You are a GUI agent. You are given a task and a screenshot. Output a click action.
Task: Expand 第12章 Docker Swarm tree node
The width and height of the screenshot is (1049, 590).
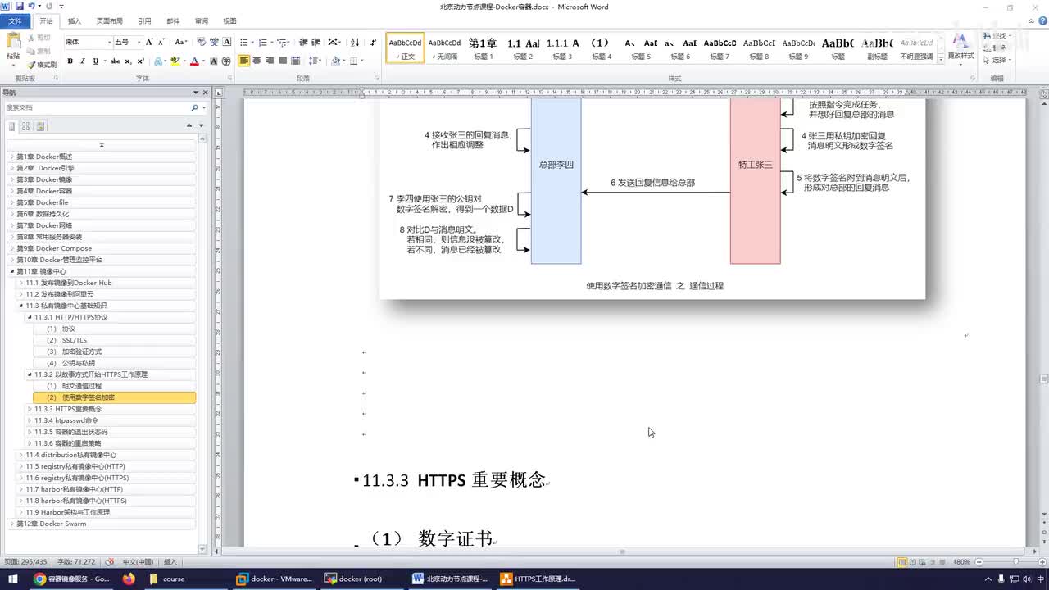pos(12,524)
